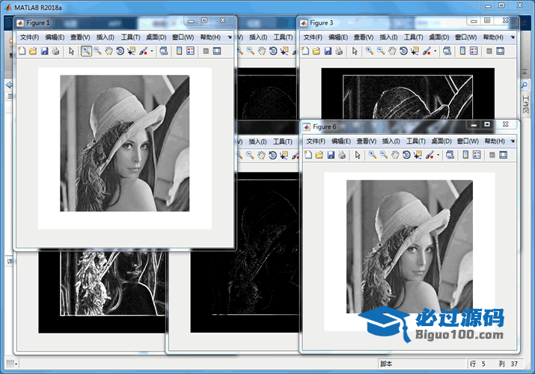The width and height of the screenshot is (535, 374).
Task: Open file icon in Figure 3 toolbar
Action: pyautogui.click(x=317, y=51)
